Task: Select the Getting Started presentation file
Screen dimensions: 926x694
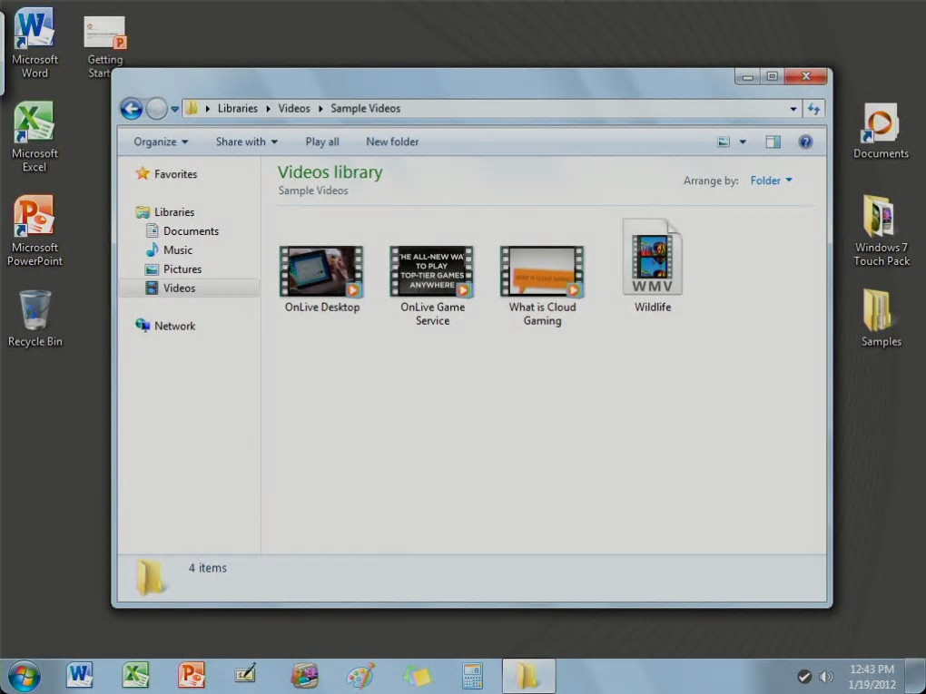Action: [x=105, y=47]
